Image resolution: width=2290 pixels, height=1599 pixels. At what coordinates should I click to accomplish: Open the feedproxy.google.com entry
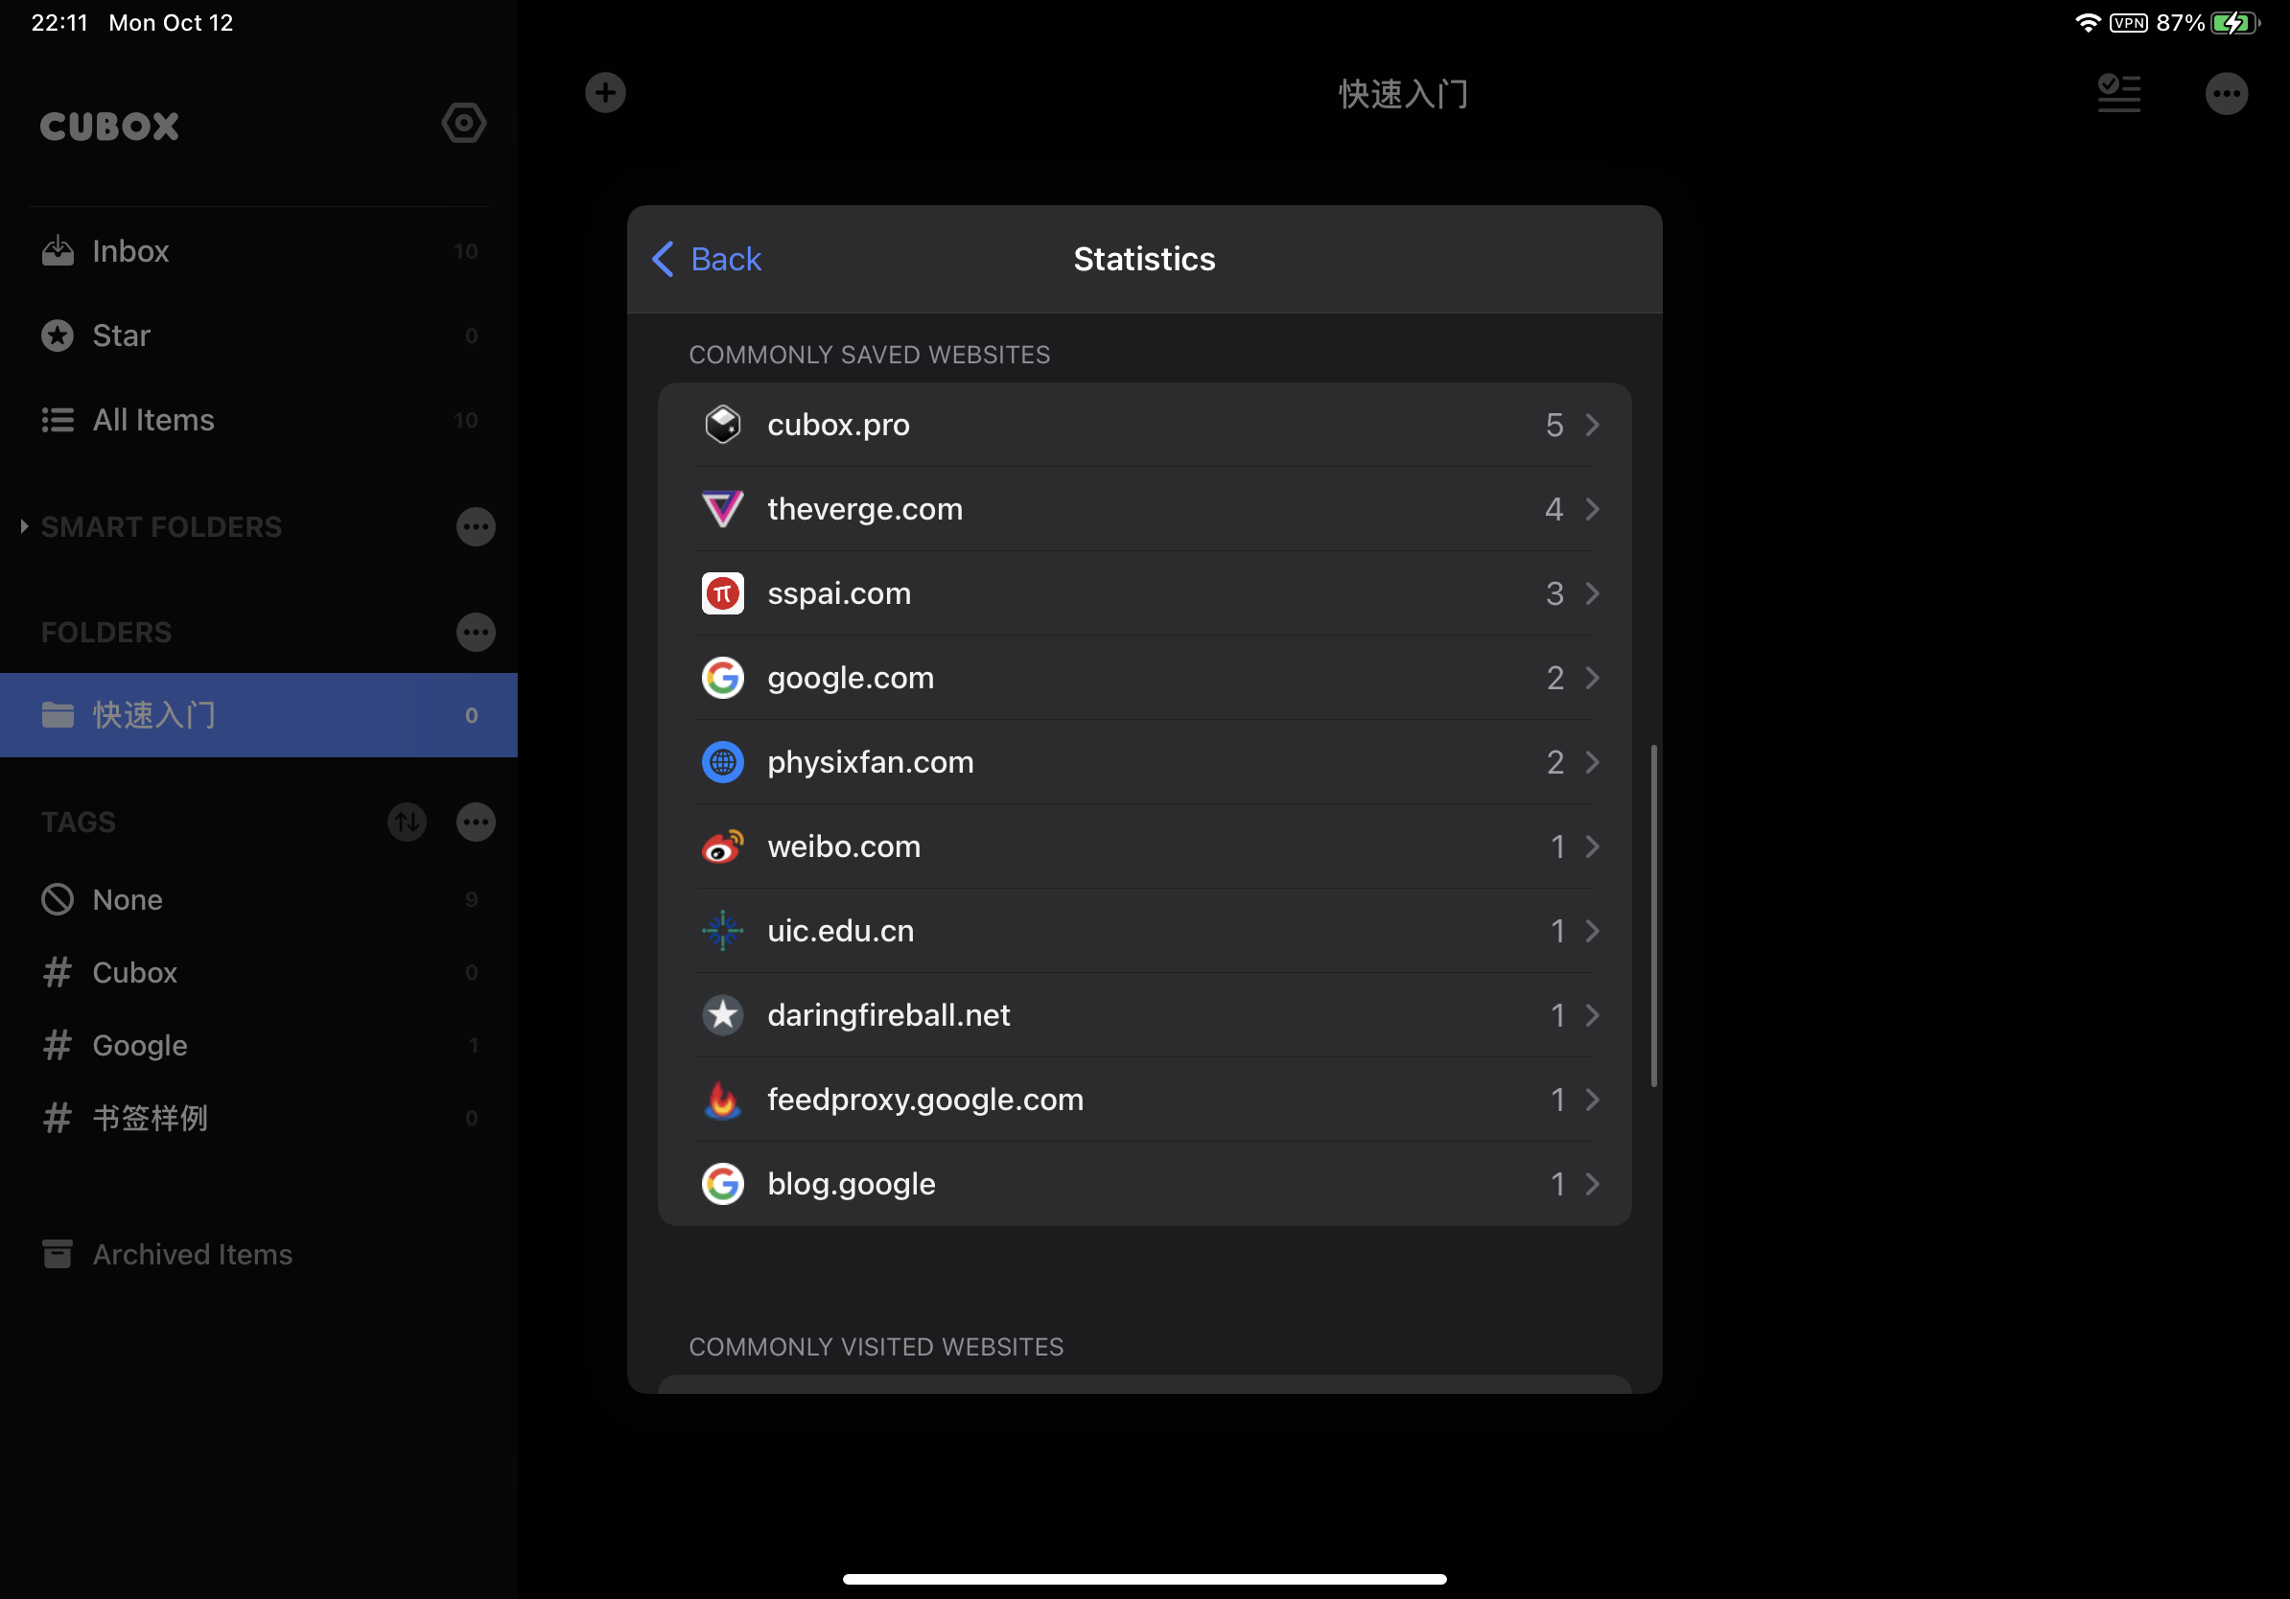(1144, 1100)
